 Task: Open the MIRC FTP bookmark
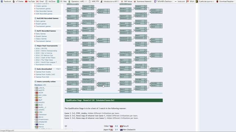(x=94, y=1)
